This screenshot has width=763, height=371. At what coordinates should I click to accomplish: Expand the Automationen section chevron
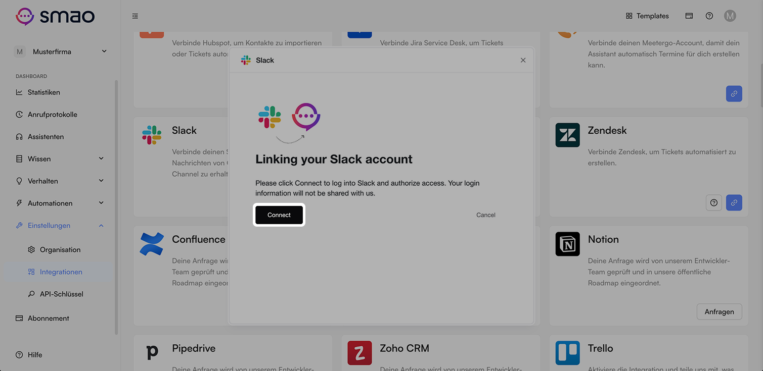[x=101, y=203]
